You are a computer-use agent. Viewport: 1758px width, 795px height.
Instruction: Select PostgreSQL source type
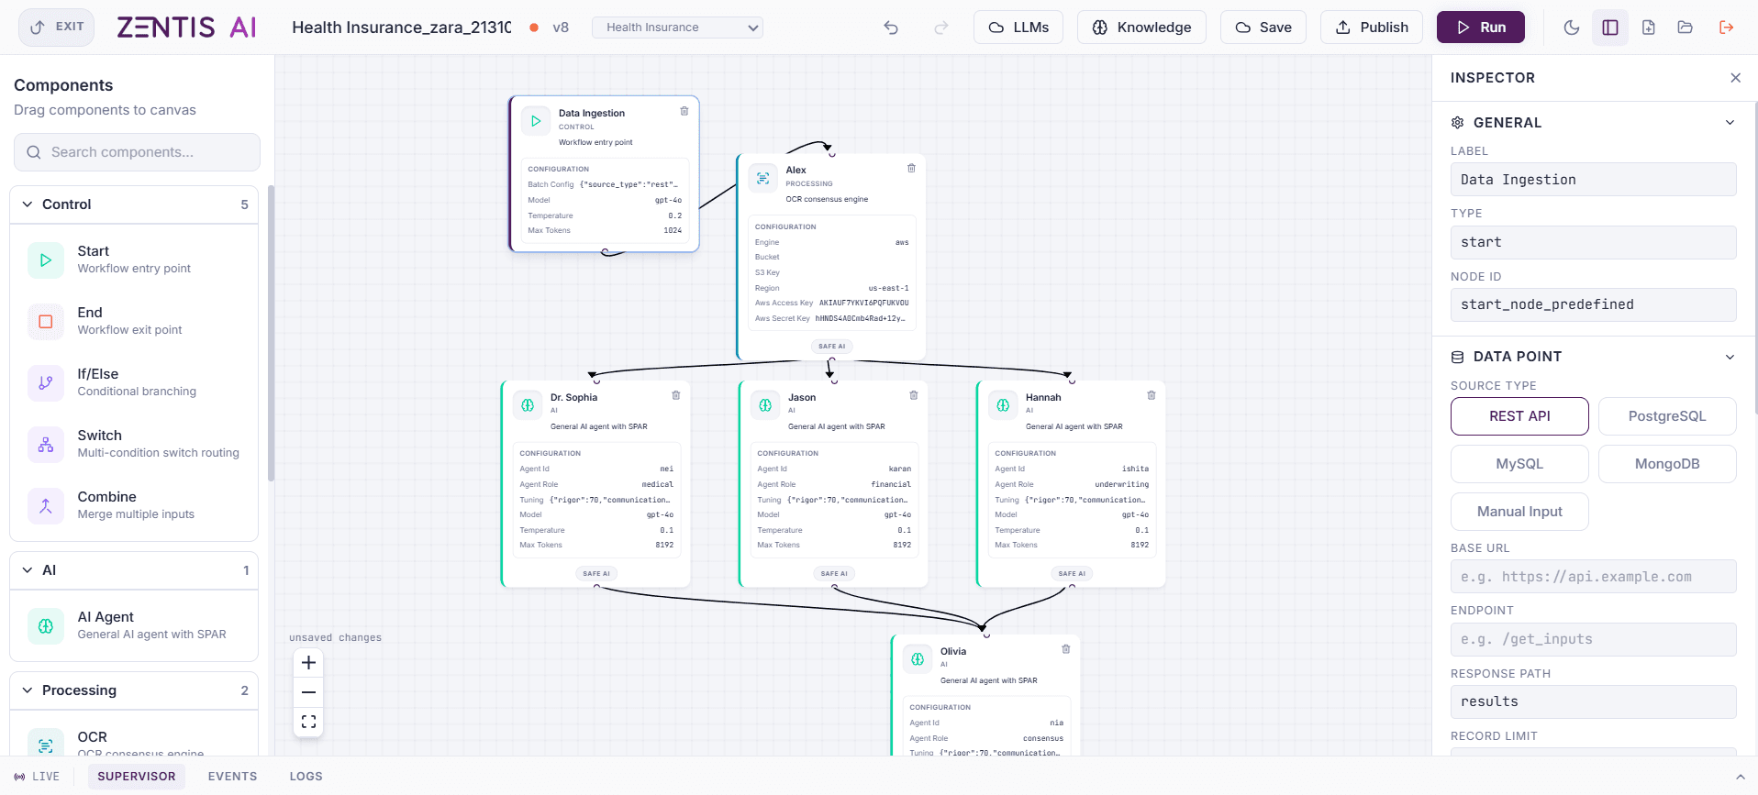1667,416
